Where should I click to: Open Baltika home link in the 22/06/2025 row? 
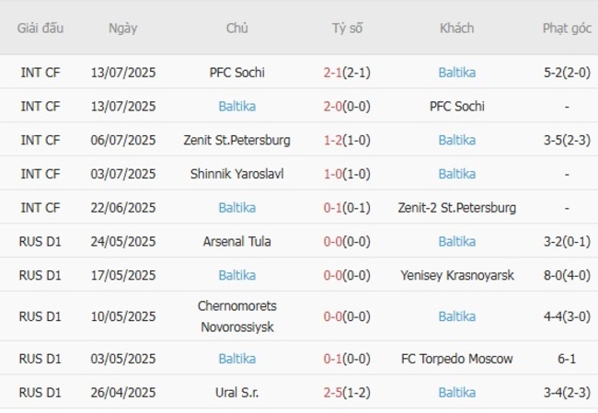[x=236, y=208]
